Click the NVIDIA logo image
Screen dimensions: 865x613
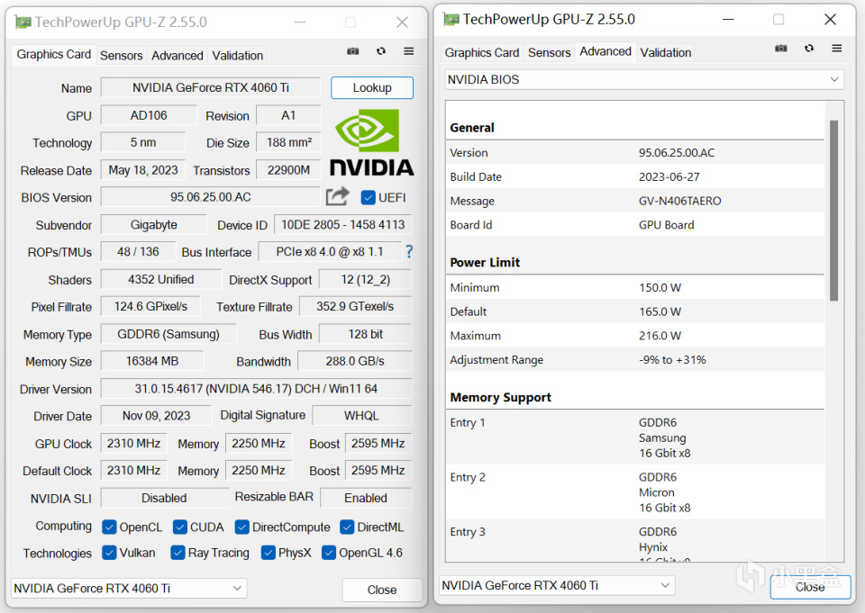(x=372, y=142)
